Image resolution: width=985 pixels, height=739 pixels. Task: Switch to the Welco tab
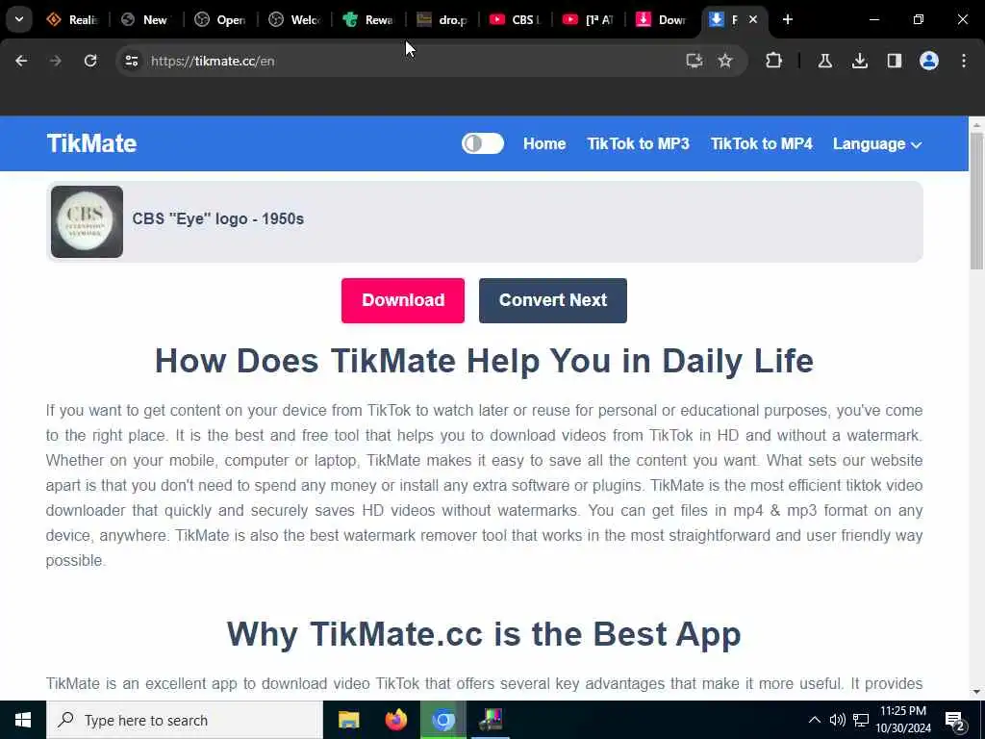click(x=294, y=19)
